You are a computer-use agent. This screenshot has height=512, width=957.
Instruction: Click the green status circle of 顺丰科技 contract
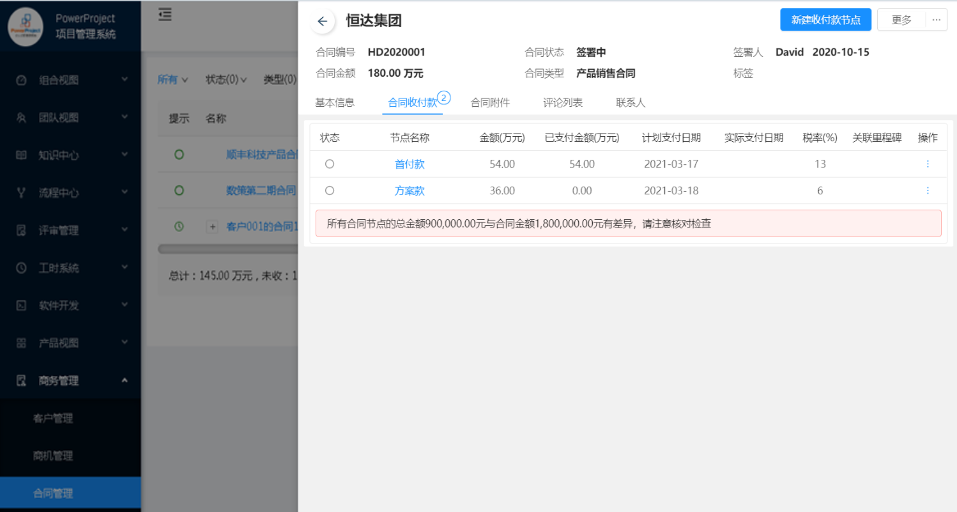pos(179,154)
